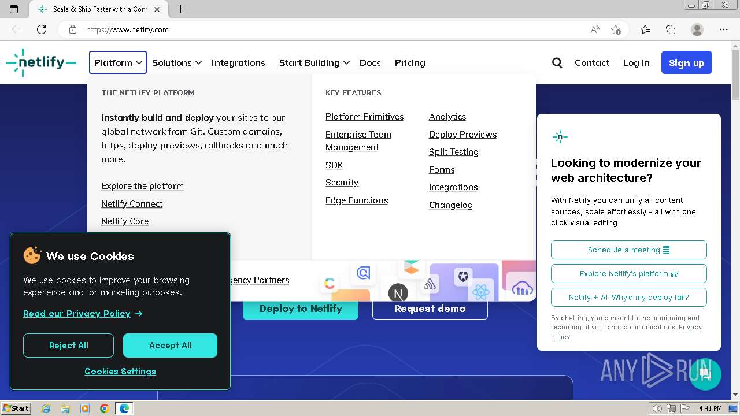Open the Integrations nav item
This screenshot has width=740, height=416.
click(238, 62)
